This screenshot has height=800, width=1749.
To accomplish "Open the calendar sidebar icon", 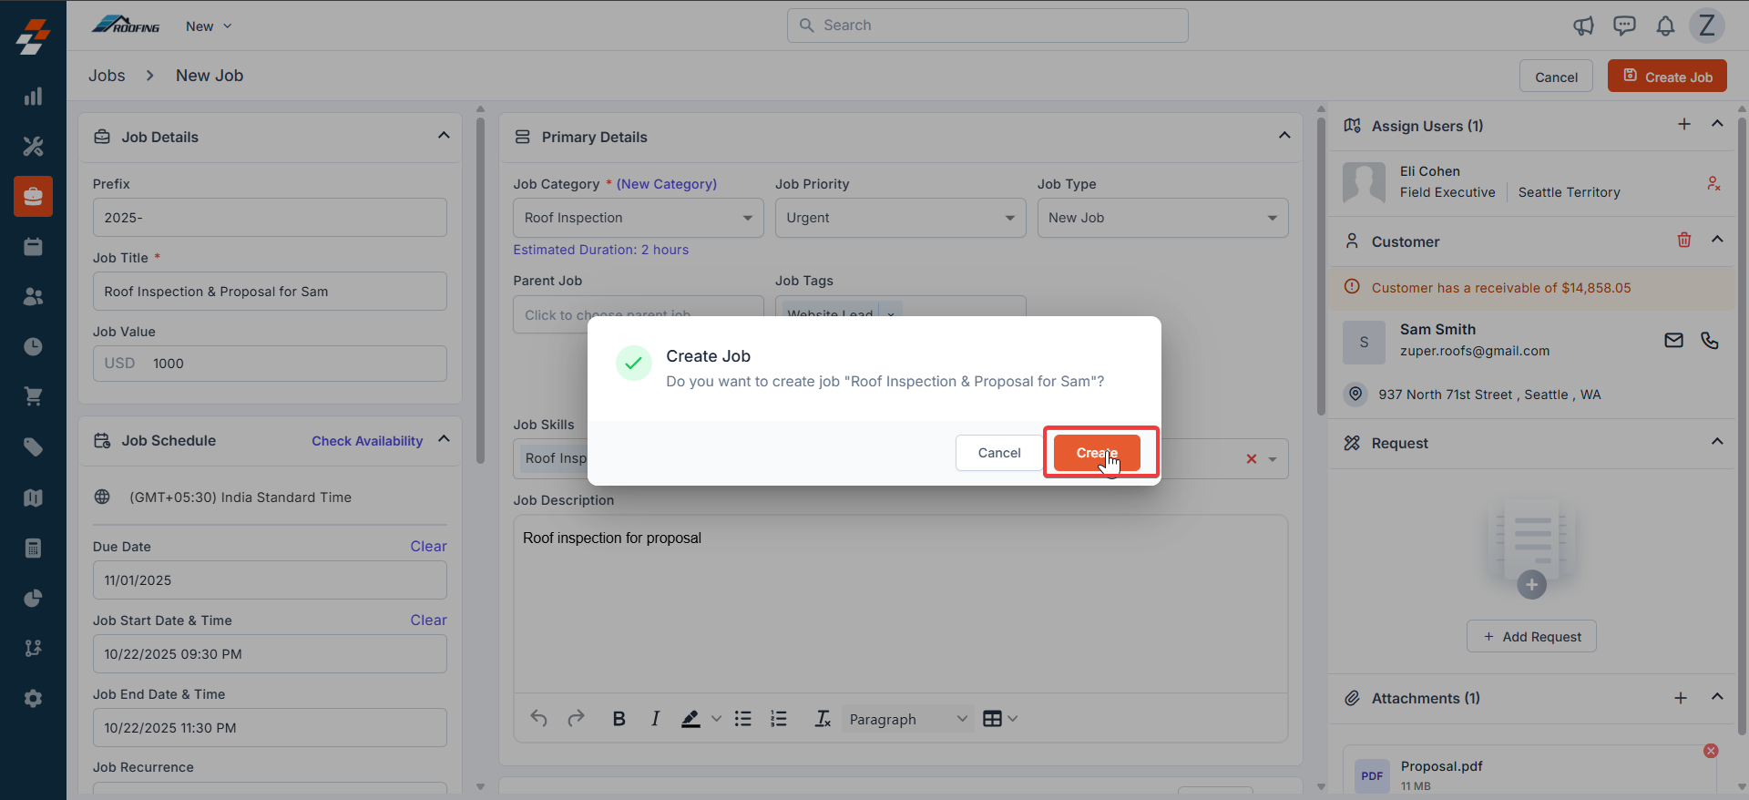I will point(33,246).
